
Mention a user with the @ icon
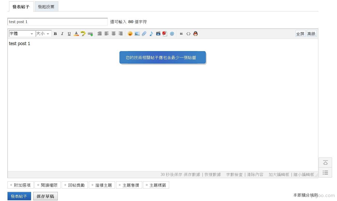click(172, 34)
